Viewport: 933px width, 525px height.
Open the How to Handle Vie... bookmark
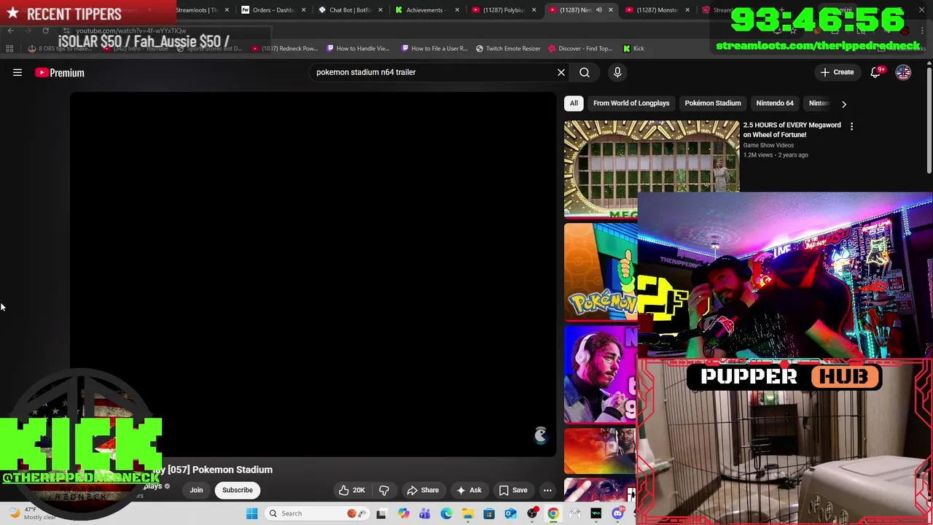tap(358, 48)
